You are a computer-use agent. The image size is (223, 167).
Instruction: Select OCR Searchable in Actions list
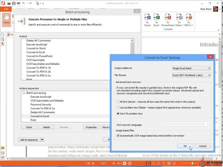pos(36,60)
